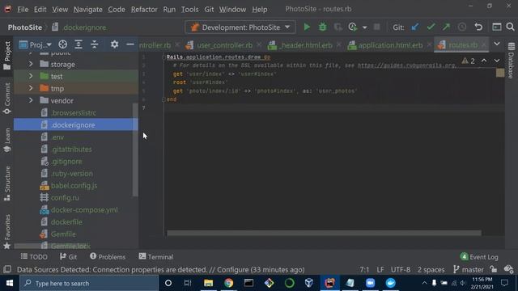Show Git history clock icon
This screenshot has height=291, width=518.
pyautogui.click(x=462, y=27)
